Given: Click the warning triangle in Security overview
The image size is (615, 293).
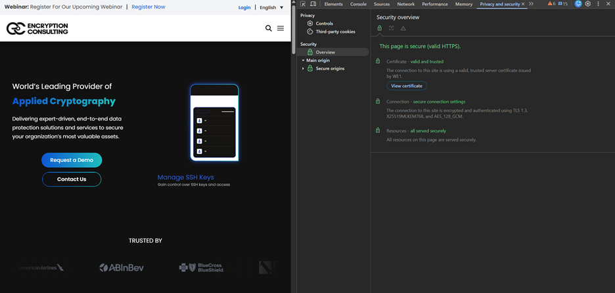Looking at the screenshot, I should tap(403, 28).
